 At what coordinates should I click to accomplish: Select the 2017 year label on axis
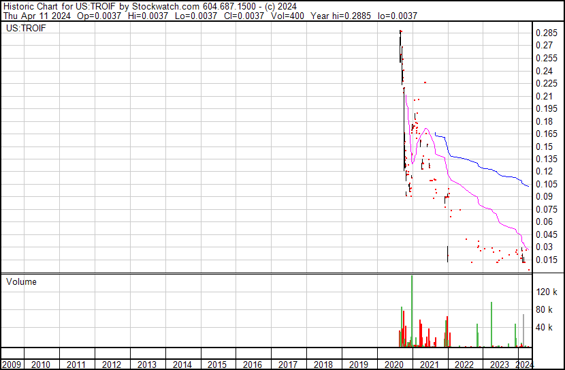click(288, 365)
